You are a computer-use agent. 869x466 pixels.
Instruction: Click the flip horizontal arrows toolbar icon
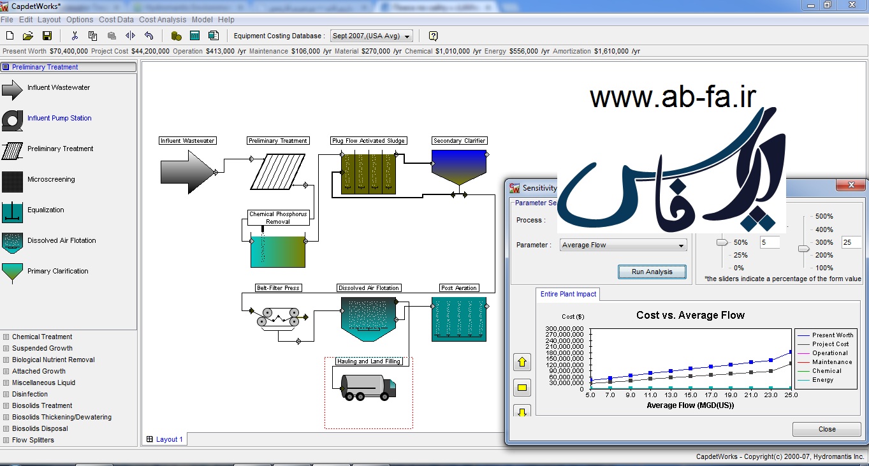coord(130,36)
